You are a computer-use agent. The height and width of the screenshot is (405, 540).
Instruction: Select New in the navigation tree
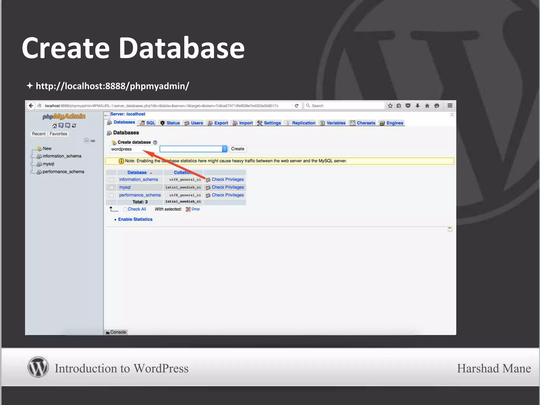(47, 149)
